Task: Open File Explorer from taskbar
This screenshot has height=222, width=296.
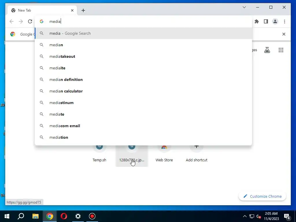Action: pyautogui.click(x=35, y=216)
